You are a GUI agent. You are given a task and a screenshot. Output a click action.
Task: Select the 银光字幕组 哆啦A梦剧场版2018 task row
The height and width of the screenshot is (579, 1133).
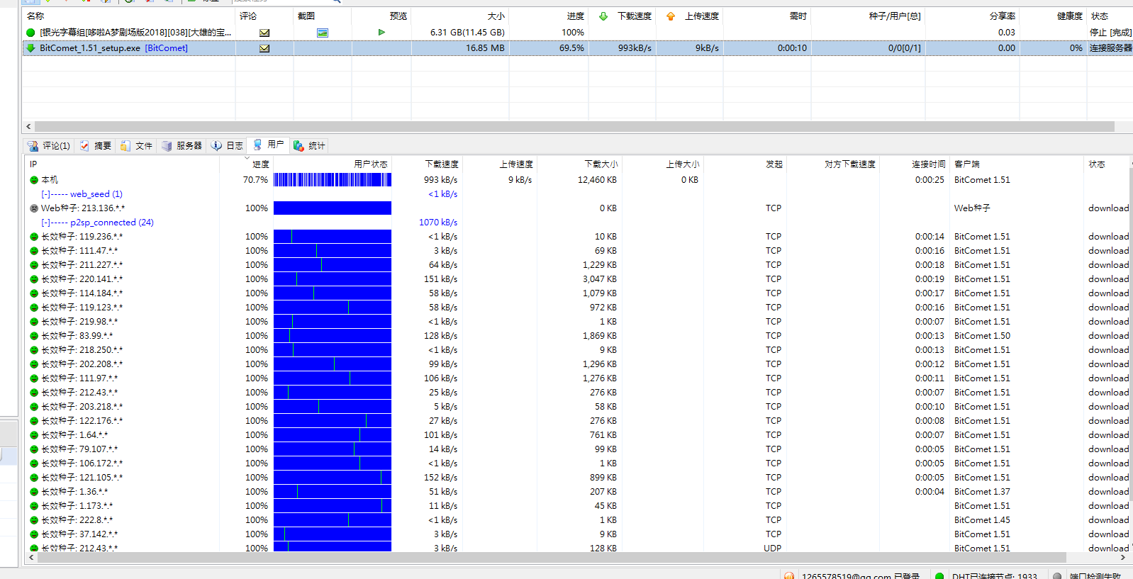click(577, 33)
